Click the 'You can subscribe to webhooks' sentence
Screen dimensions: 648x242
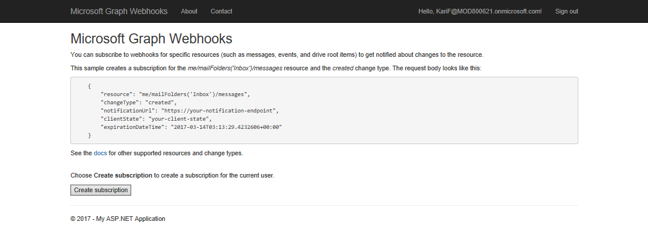click(x=277, y=54)
